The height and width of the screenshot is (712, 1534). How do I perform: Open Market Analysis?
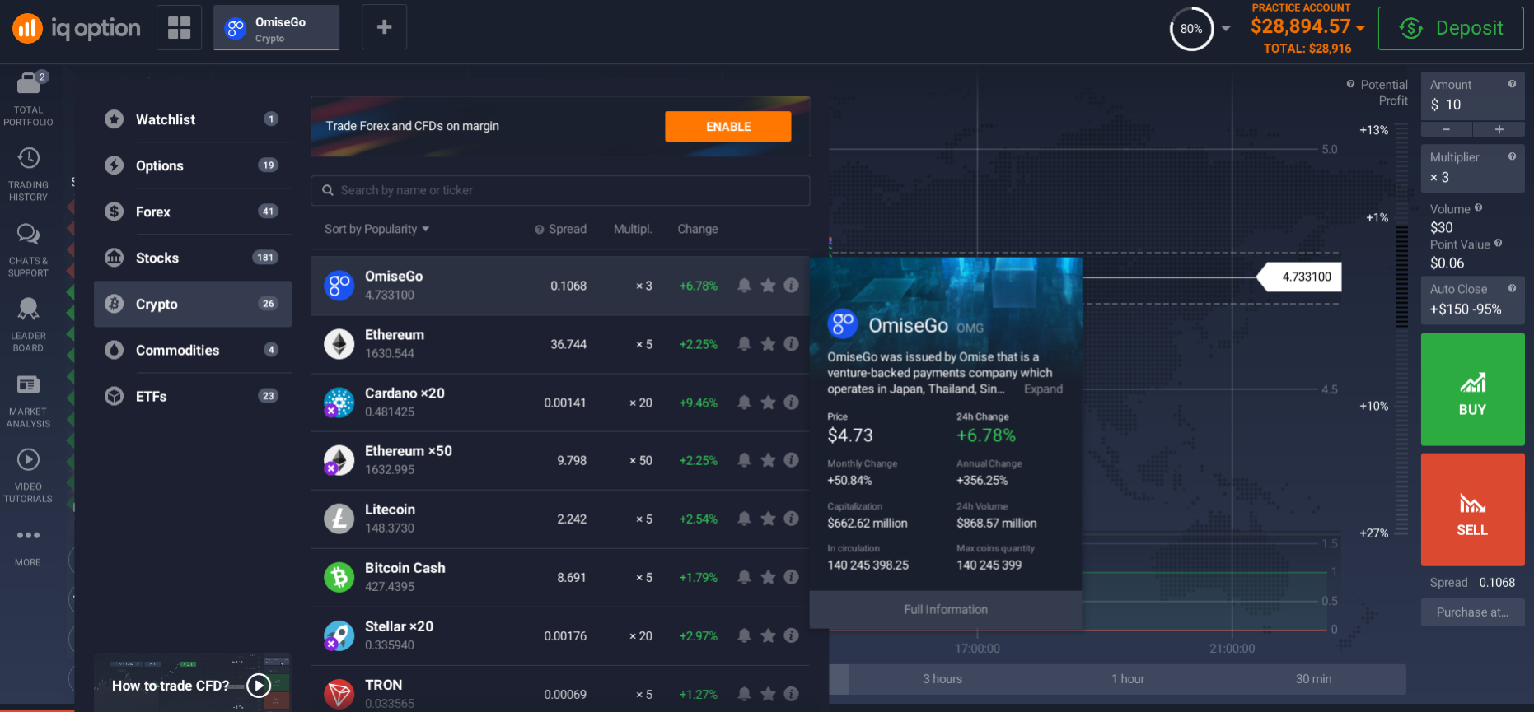28,400
